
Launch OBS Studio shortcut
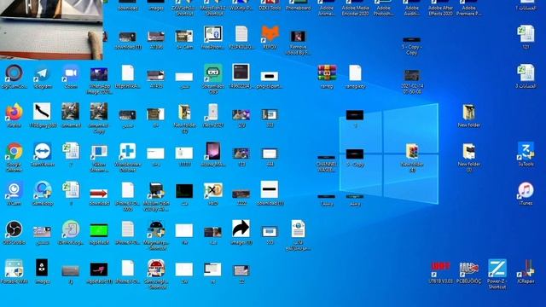click(14, 229)
